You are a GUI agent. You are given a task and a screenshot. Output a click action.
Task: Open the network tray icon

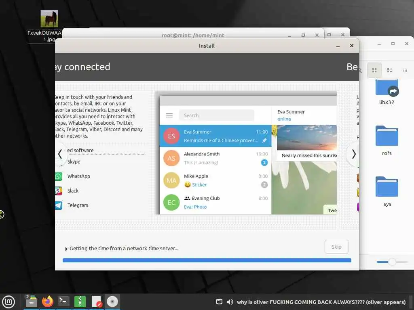[219, 302]
